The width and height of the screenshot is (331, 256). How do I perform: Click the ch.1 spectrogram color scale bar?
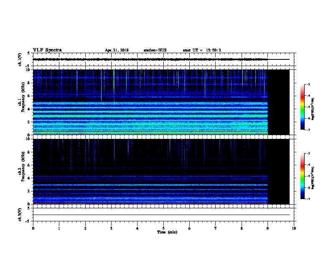302,107
